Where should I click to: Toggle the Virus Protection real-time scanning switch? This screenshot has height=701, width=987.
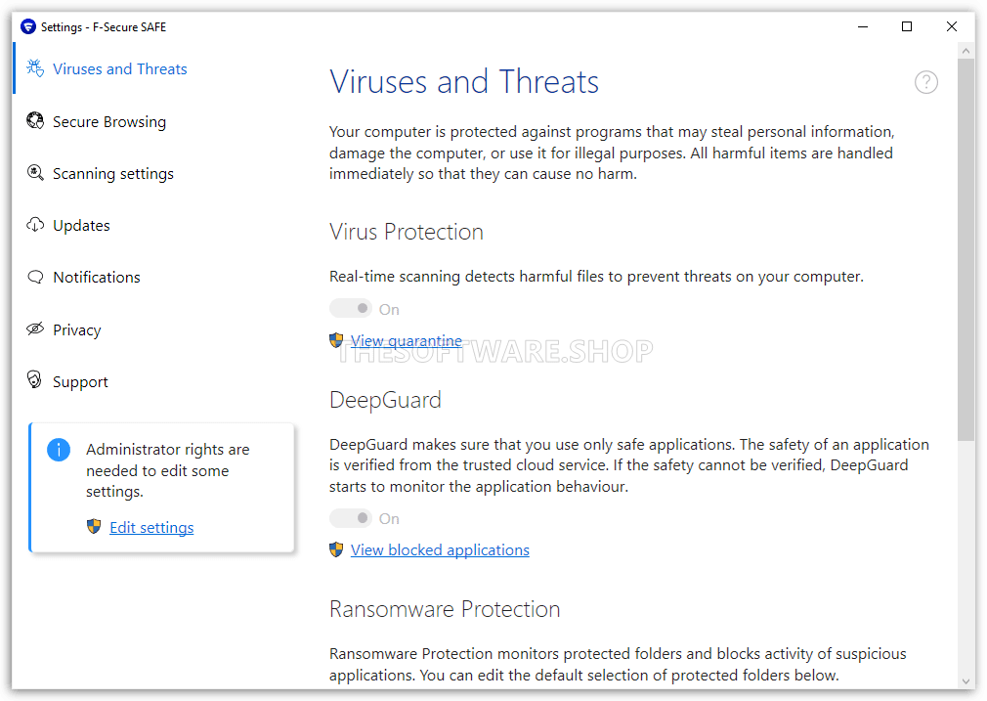coord(351,309)
